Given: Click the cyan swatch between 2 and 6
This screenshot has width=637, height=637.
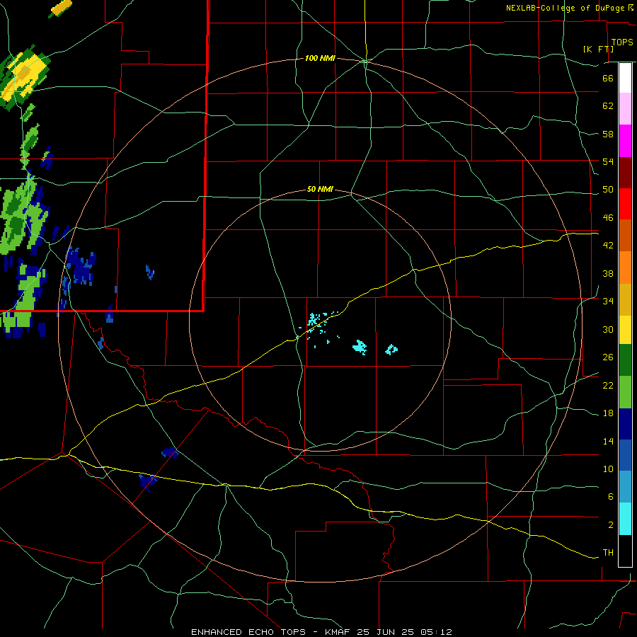Looking at the screenshot, I should pyautogui.click(x=625, y=519).
